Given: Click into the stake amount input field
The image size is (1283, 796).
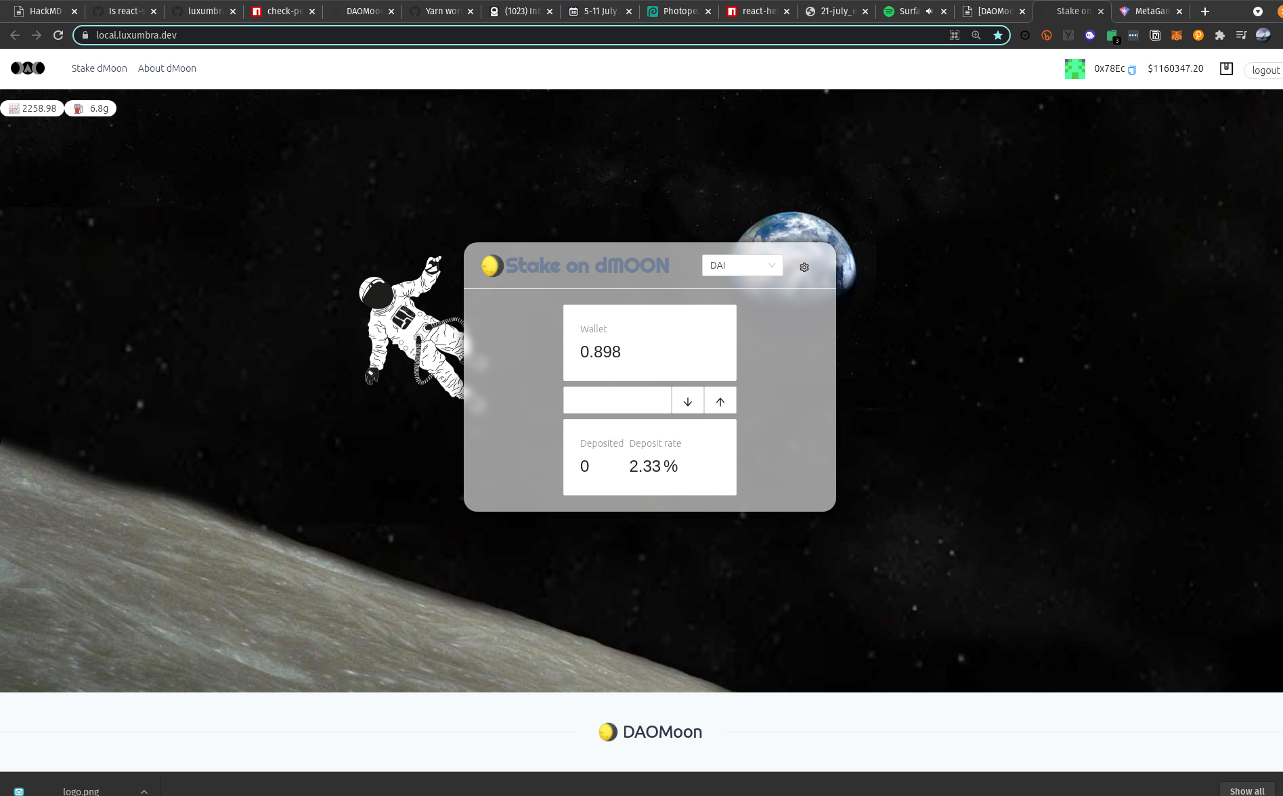Looking at the screenshot, I should 617,400.
